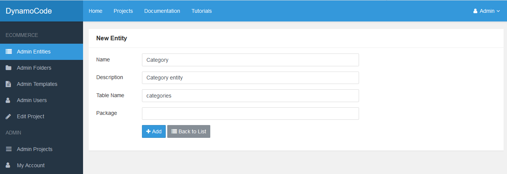Click the My Account person icon

click(x=8, y=165)
